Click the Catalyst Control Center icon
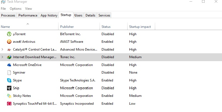Screen dimensions: 222x112 tap(9, 50)
